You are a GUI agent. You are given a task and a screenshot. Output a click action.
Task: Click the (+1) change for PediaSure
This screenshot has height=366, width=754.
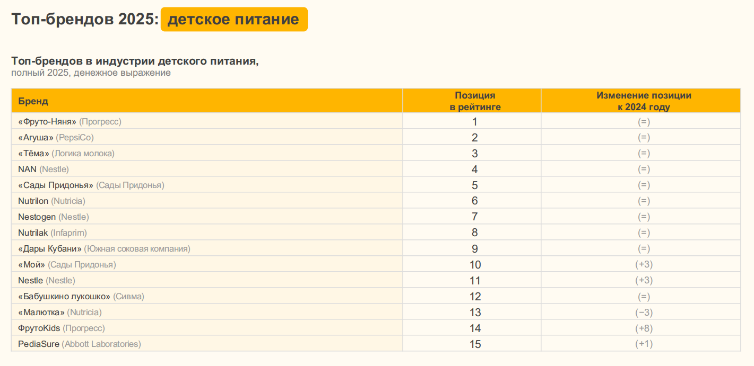(x=644, y=344)
